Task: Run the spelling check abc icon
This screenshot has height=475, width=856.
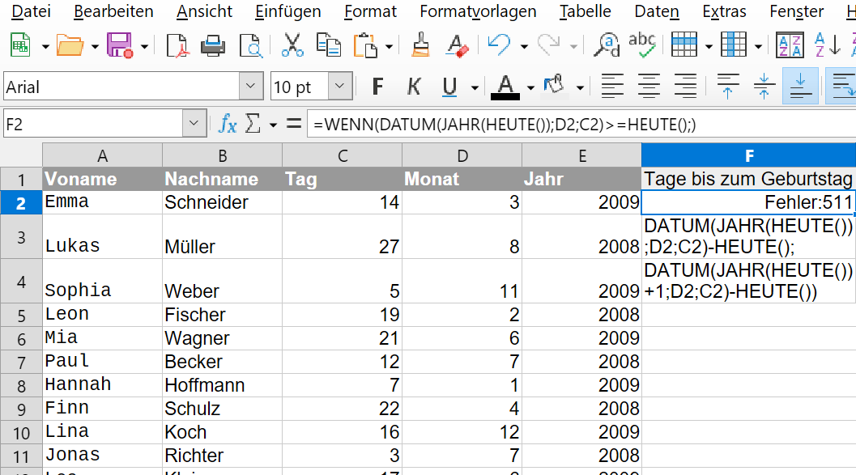Action: tap(642, 45)
